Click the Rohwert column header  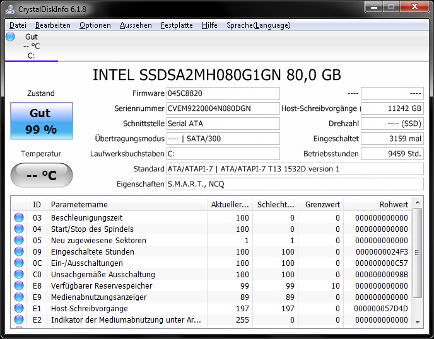tap(377, 204)
